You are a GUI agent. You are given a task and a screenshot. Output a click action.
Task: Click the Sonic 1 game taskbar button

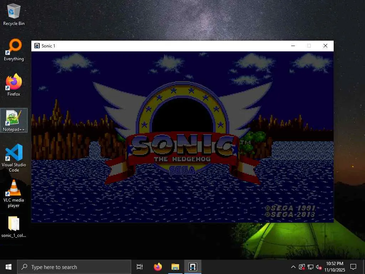(x=193, y=267)
